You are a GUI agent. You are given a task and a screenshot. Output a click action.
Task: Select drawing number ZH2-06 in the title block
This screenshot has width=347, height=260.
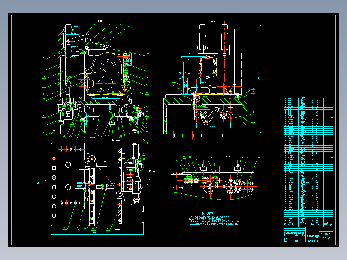pyautogui.click(x=326, y=238)
